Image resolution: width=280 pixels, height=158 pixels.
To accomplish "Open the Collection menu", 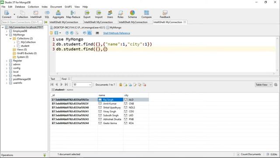I will 33,7.
